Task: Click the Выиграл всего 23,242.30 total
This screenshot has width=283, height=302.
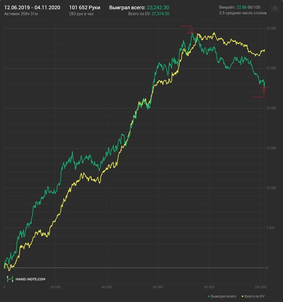Action: point(139,7)
